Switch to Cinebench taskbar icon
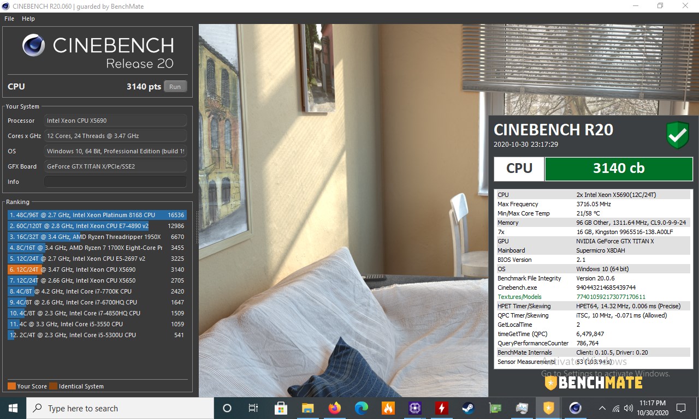The width and height of the screenshot is (699, 419). click(x=576, y=408)
